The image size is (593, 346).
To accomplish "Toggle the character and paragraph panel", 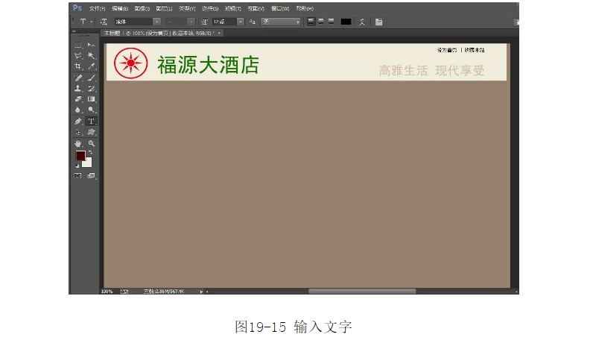I will 379,22.
